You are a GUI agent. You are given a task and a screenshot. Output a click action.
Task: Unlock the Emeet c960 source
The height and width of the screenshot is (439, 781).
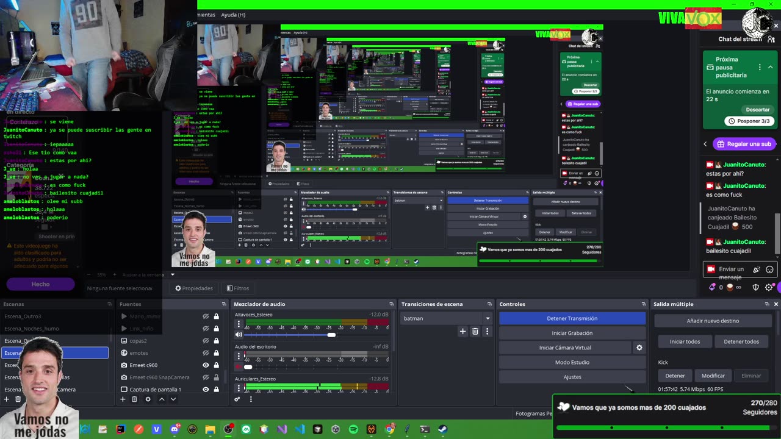tap(216, 365)
